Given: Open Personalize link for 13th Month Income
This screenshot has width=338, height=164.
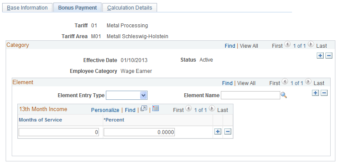Looking at the screenshot, I should 105,110.
